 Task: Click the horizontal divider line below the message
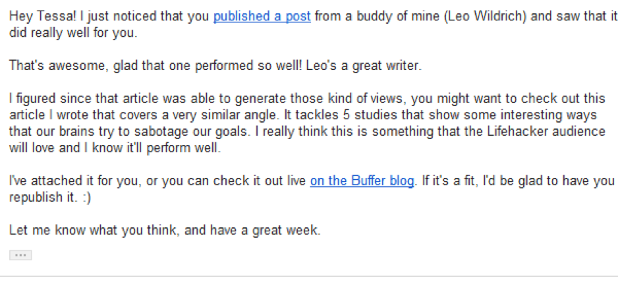309,277
